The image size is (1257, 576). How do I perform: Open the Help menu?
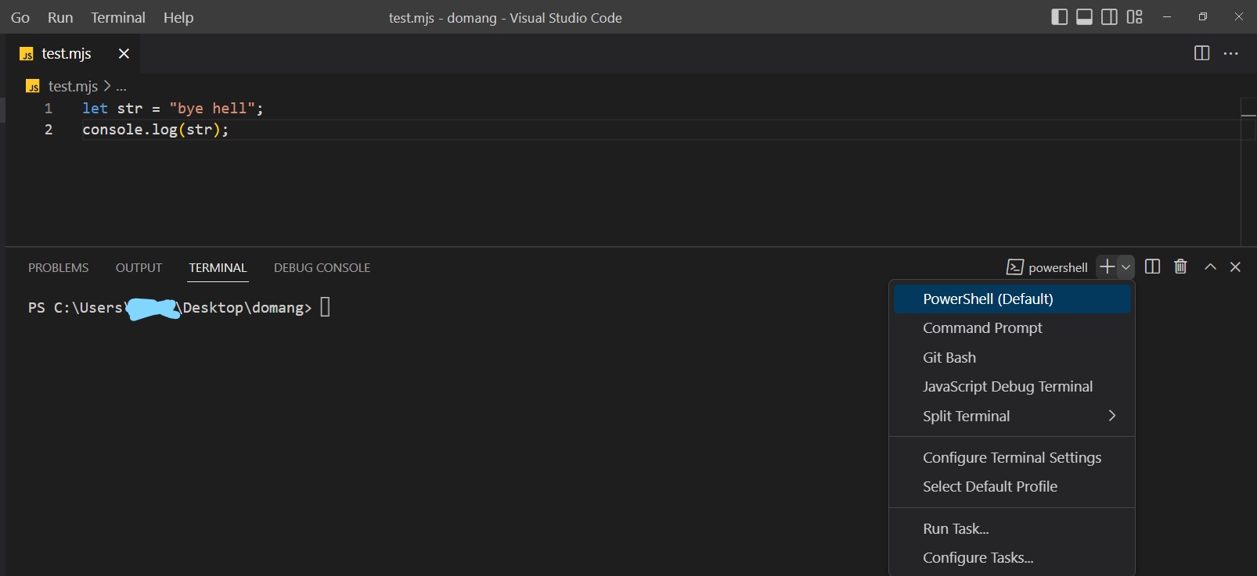(178, 17)
